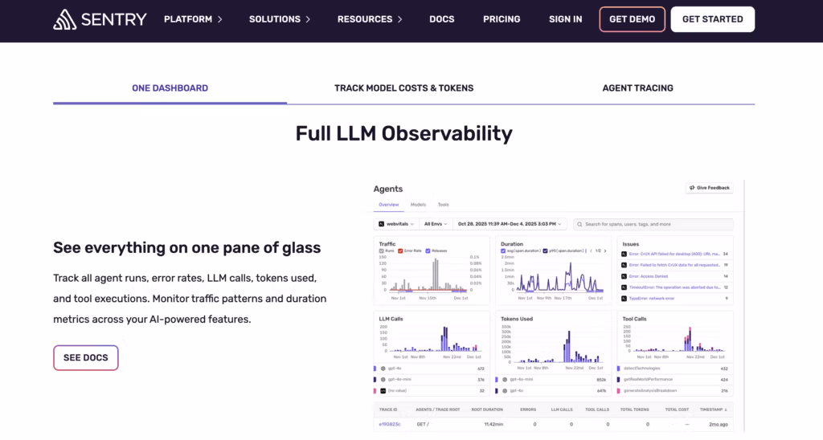This screenshot has width=823, height=440.
Task: Click the Get Demo button
Action: 632,19
